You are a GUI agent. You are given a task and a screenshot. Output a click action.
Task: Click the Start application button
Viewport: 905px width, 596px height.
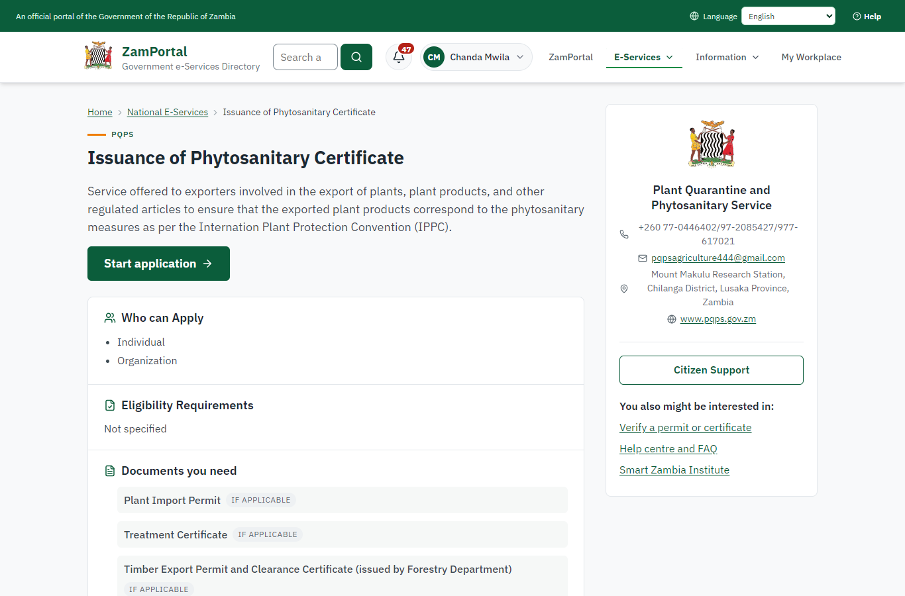point(158,264)
